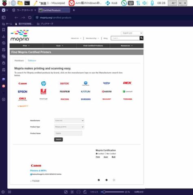The height and width of the screenshot is (195, 193).
Task: Open the shield icon in address bar
Action: click(x=37, y=17)
